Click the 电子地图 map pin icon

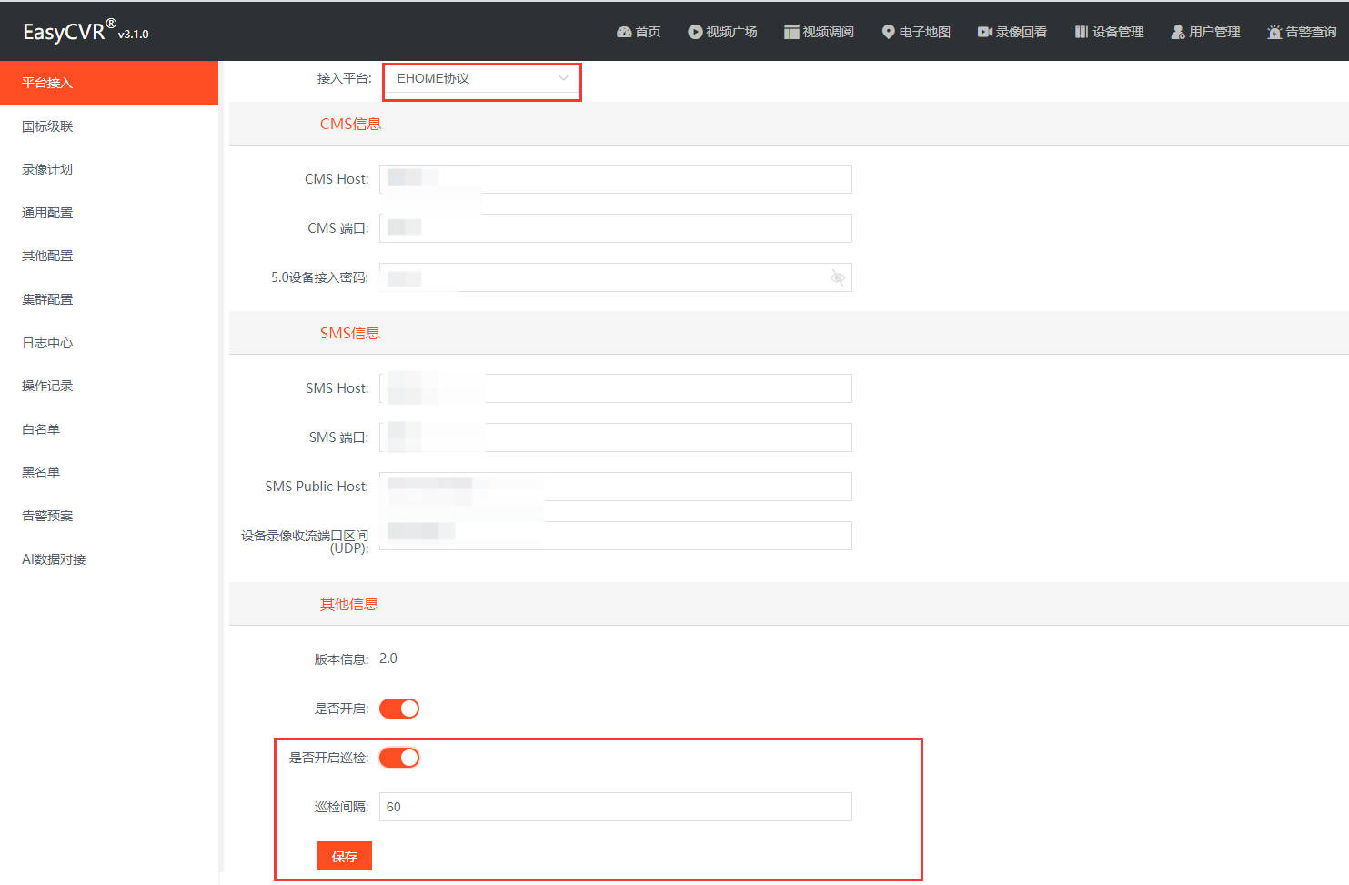tap(889, 32)
